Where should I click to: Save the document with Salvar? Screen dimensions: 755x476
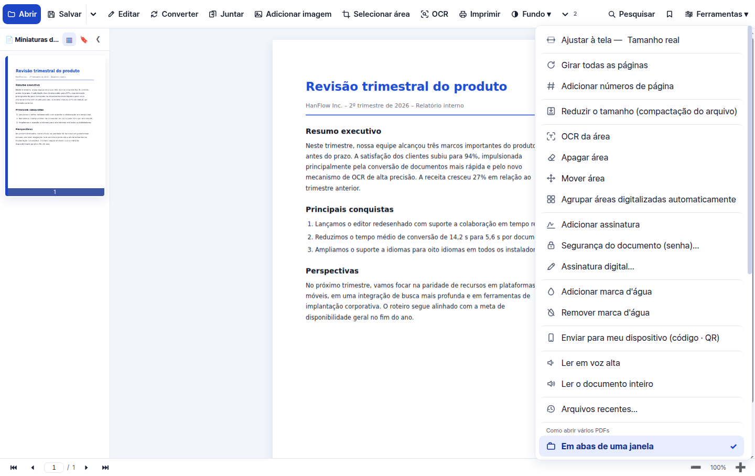pyautogui.click(x=64, y=14)
